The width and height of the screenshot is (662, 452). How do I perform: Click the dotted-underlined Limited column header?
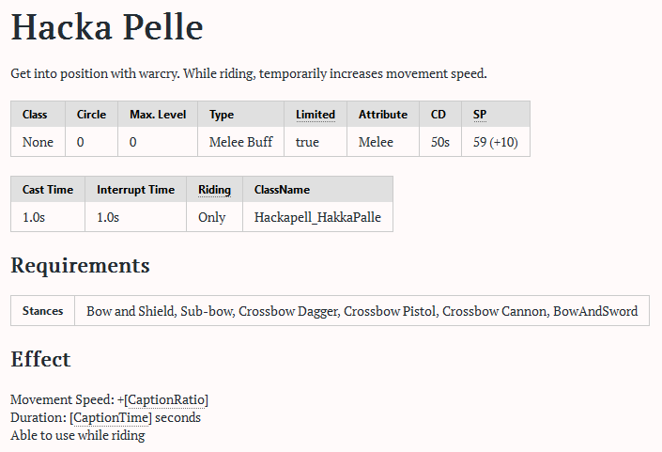pos(316,115)
